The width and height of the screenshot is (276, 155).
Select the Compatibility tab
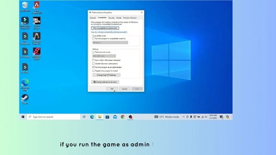102,18
